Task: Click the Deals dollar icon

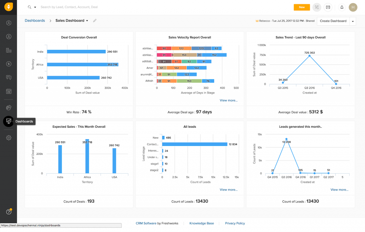Action: point(9,64)
